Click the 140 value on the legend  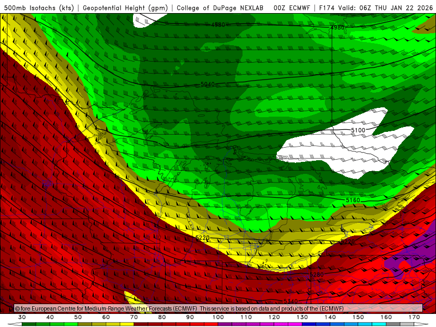[x=330, y=317]
